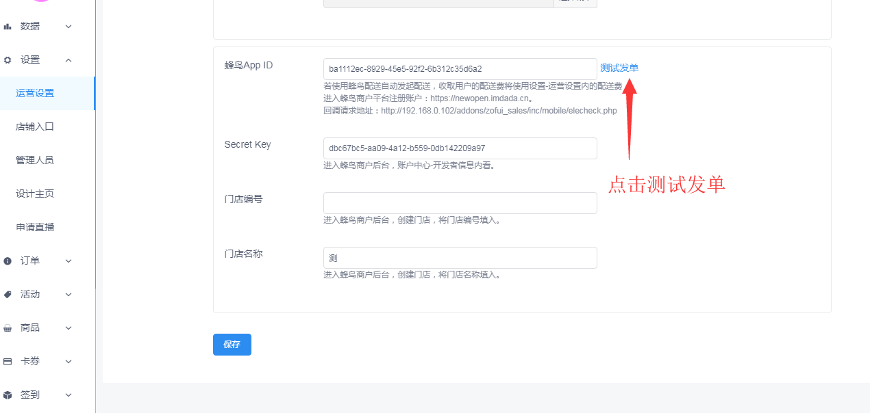This screenshot has width=870, height=413.
Task: Expand the 订单 menu chevron
Action: click(x=69, y=261)
